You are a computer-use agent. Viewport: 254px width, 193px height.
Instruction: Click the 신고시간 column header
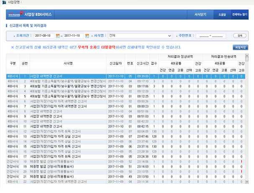tap(143, 64)
